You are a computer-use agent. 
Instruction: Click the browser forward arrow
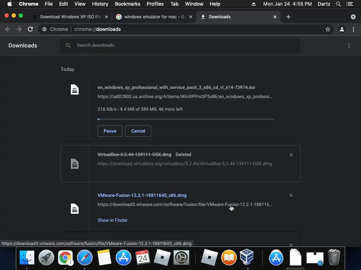(19, 29)
